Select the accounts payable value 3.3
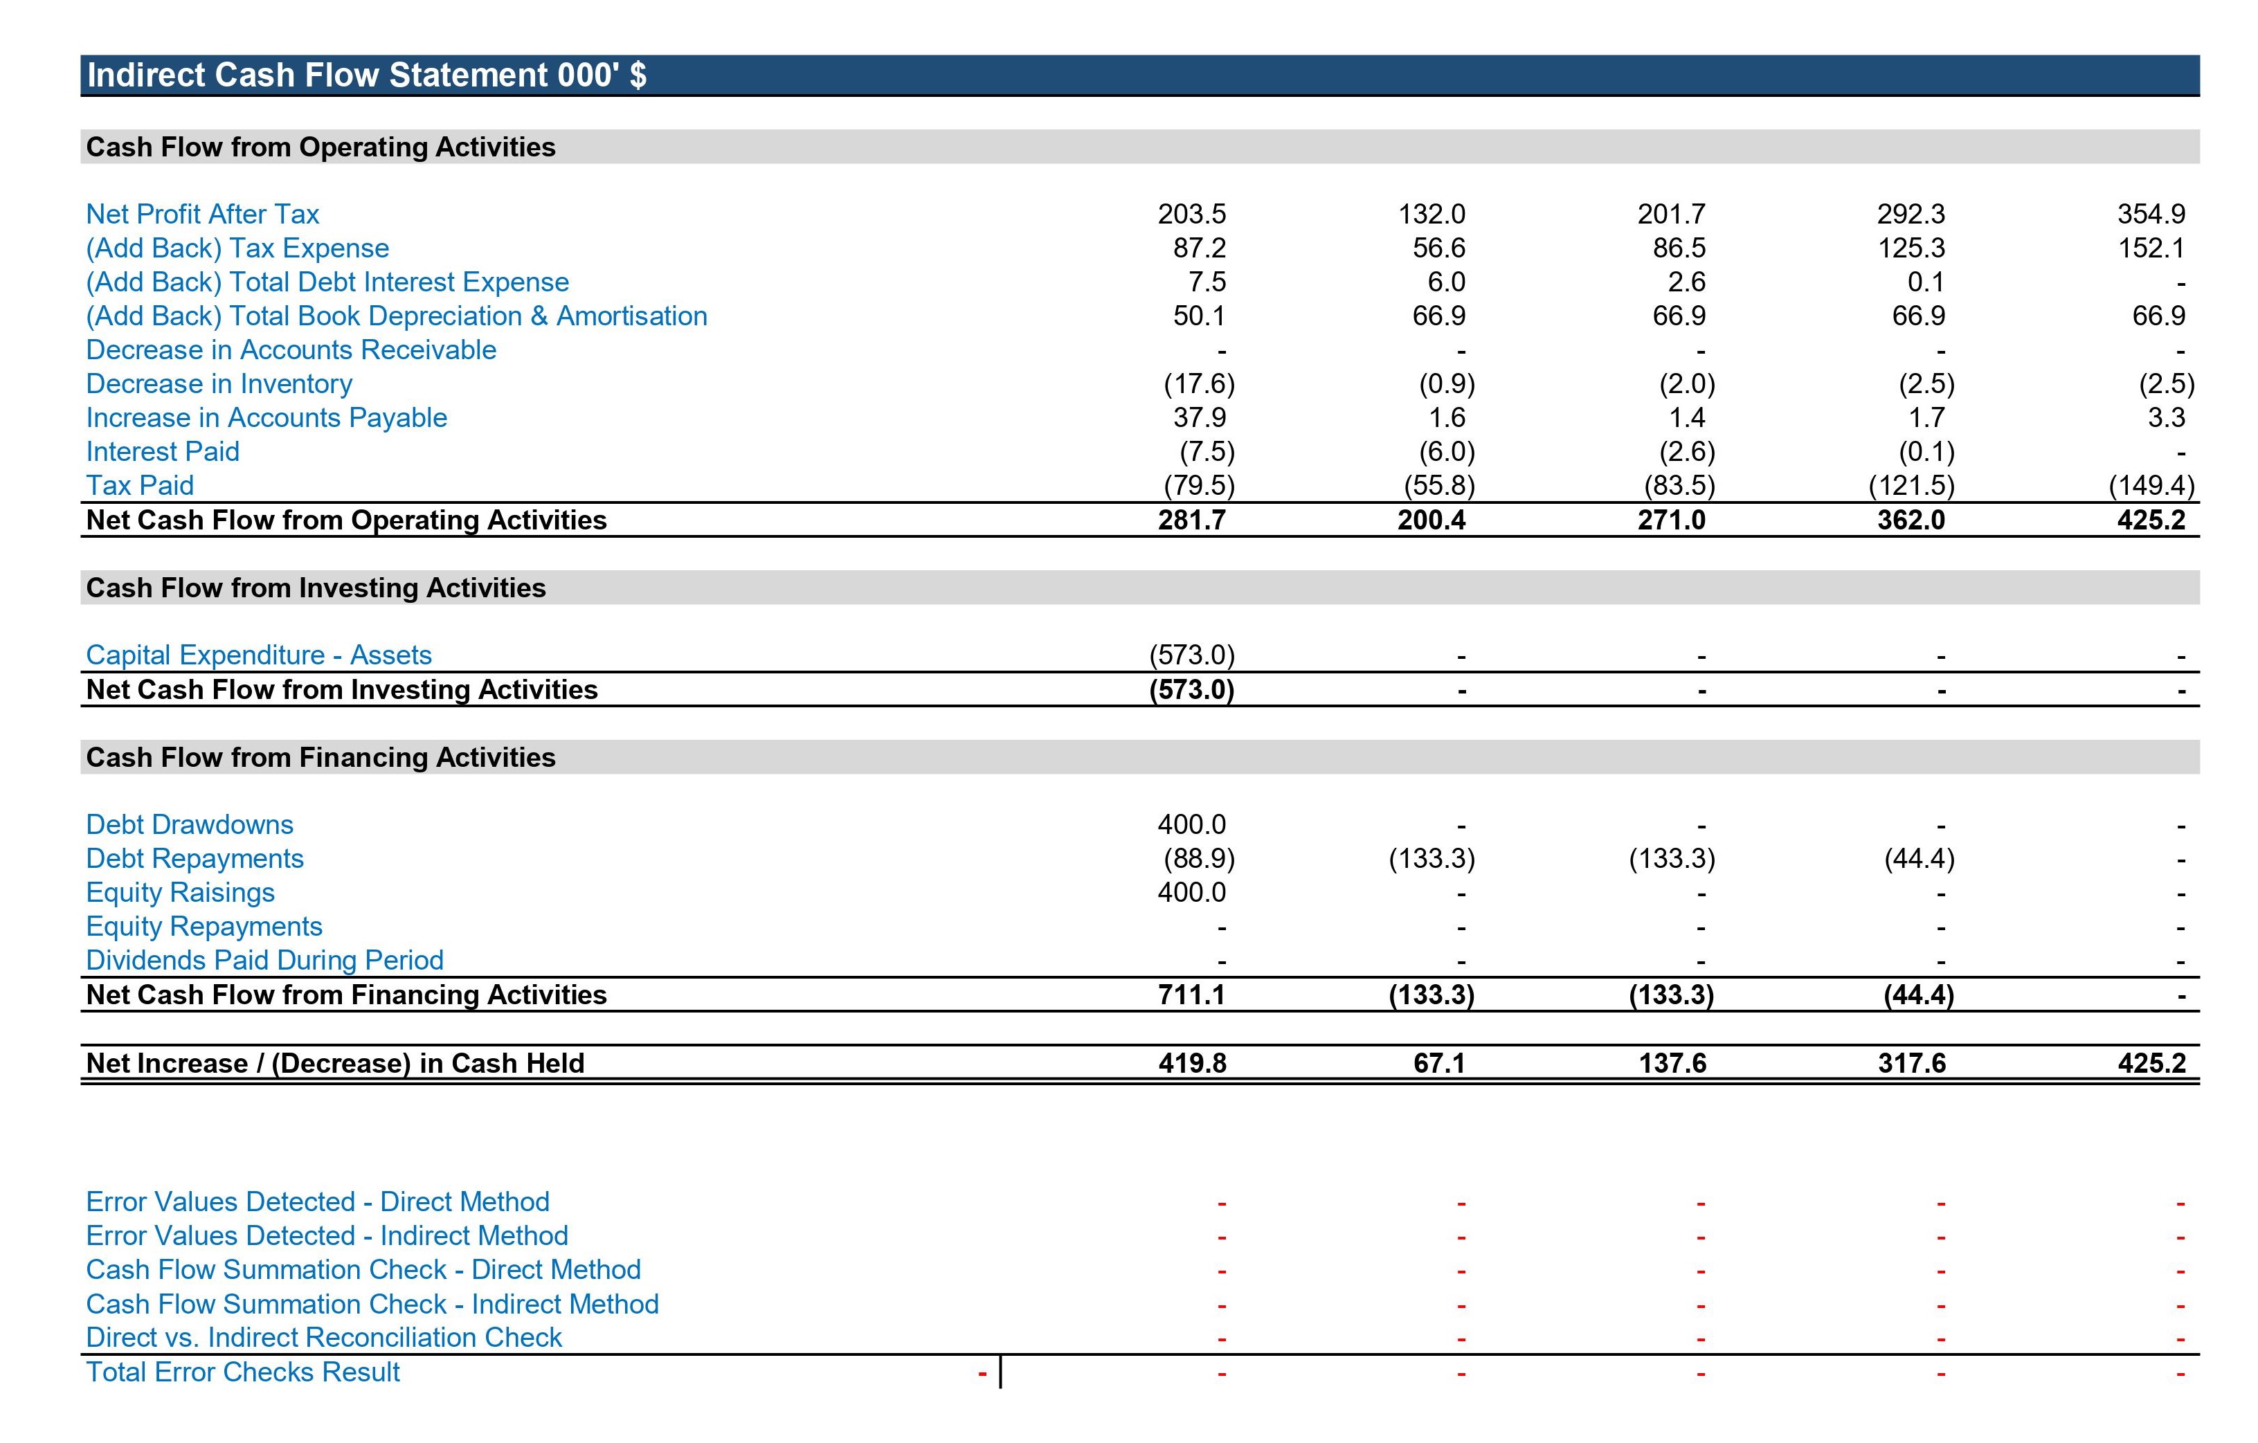The image size is (2258, 1443). (2166, 417)
